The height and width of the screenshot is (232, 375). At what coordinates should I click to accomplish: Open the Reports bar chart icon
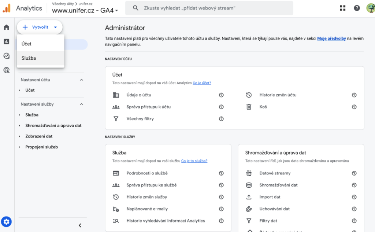6,41
